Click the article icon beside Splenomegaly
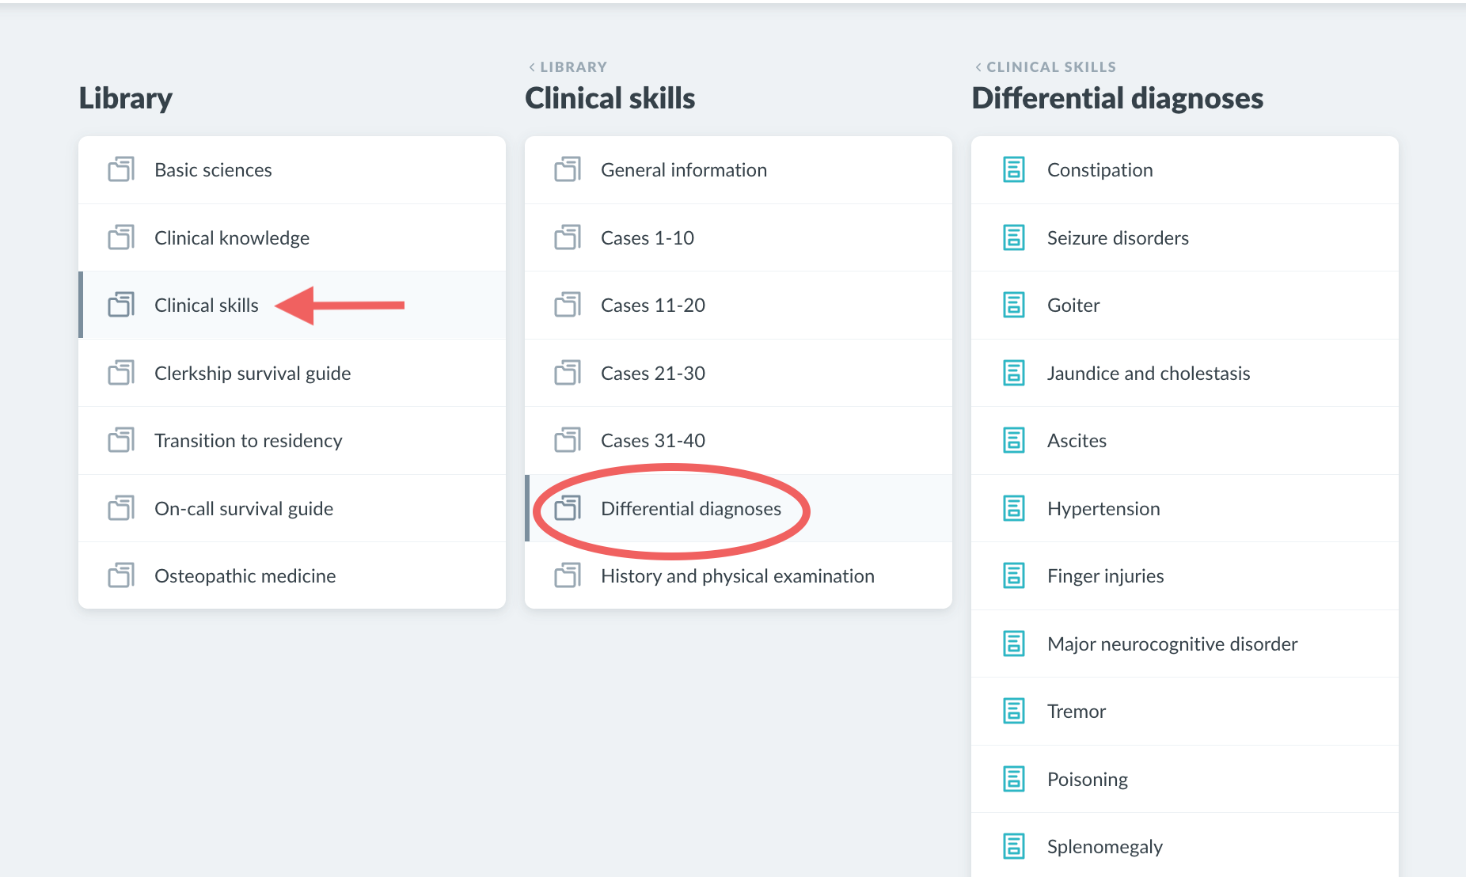The width and height of the screenshot is (1466, 877). (x=1014, y=846)
